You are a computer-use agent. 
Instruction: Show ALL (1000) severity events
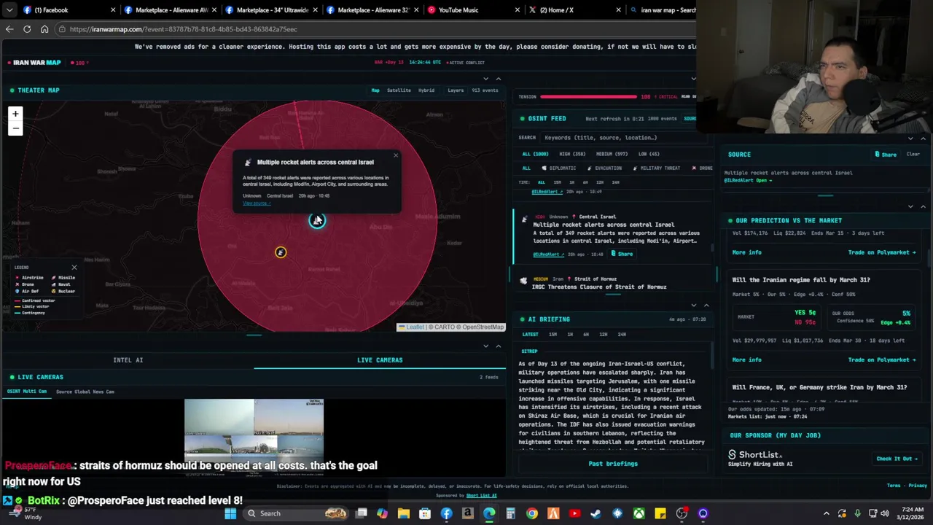pos(535,154)
